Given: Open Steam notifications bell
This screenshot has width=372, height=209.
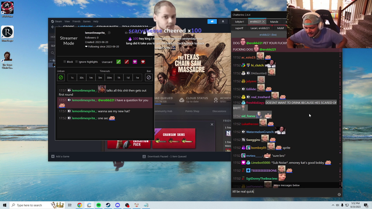Looking at the screenshot, I should point(223,21).
